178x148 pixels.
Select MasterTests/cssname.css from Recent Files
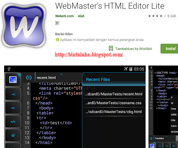[113, 103]
